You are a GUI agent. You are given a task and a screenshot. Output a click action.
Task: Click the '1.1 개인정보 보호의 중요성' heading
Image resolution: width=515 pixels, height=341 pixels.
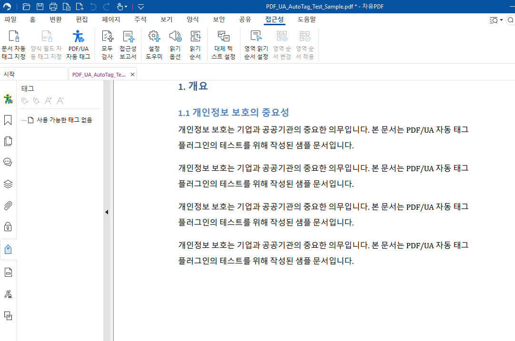233,112
